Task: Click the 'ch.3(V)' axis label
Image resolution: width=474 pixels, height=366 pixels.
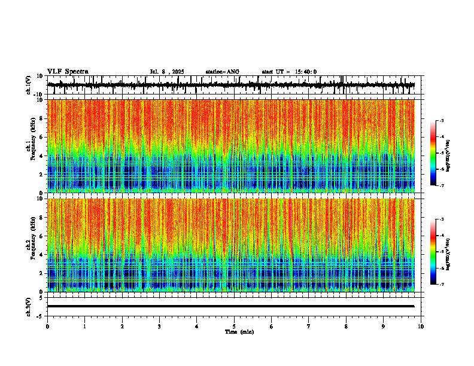Action: [x=29, y=307]
